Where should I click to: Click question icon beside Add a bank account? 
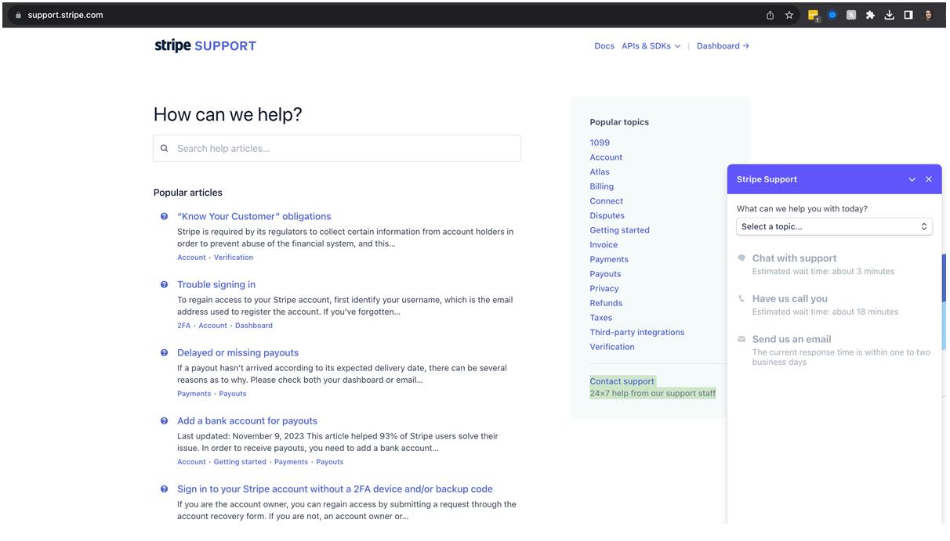point(164,420)
